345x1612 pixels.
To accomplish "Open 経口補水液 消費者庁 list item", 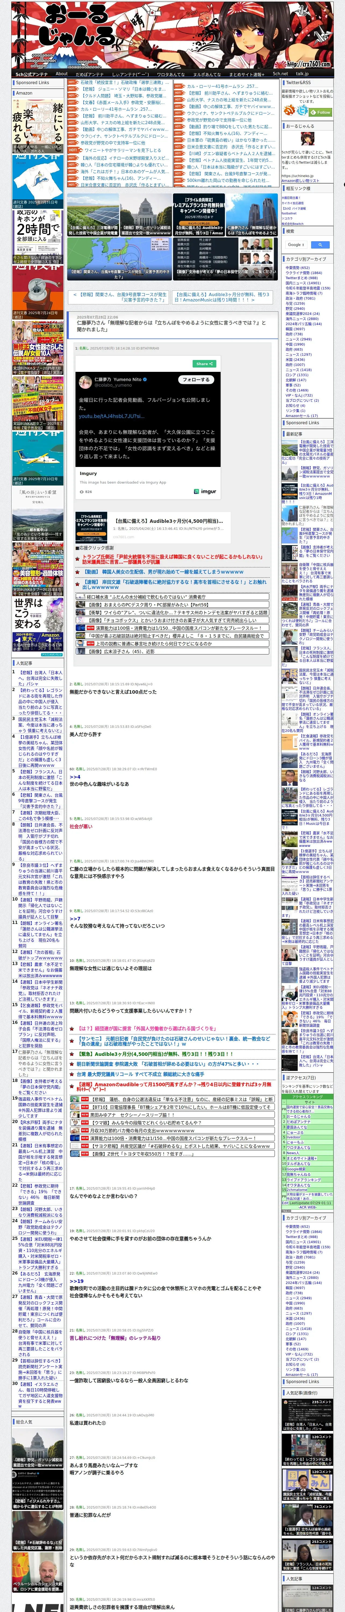I will pyautogui.click(x=172, y=597).
